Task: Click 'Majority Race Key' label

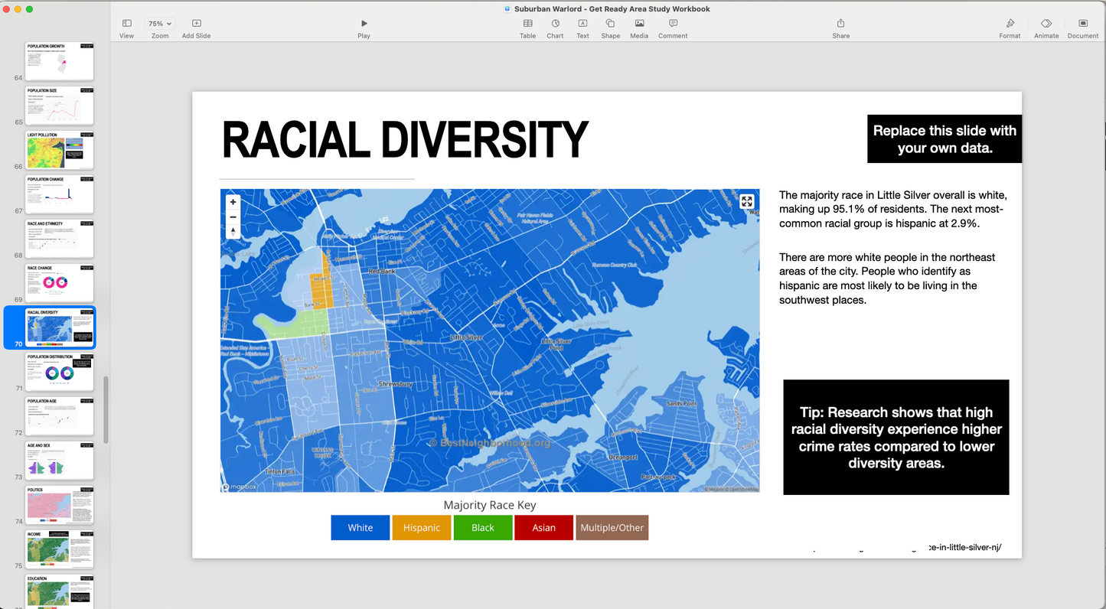Action: click(x=490, y=505)
